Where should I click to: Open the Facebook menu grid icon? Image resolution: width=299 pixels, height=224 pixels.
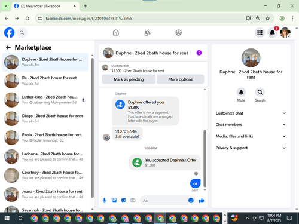[x=260, y=33]
